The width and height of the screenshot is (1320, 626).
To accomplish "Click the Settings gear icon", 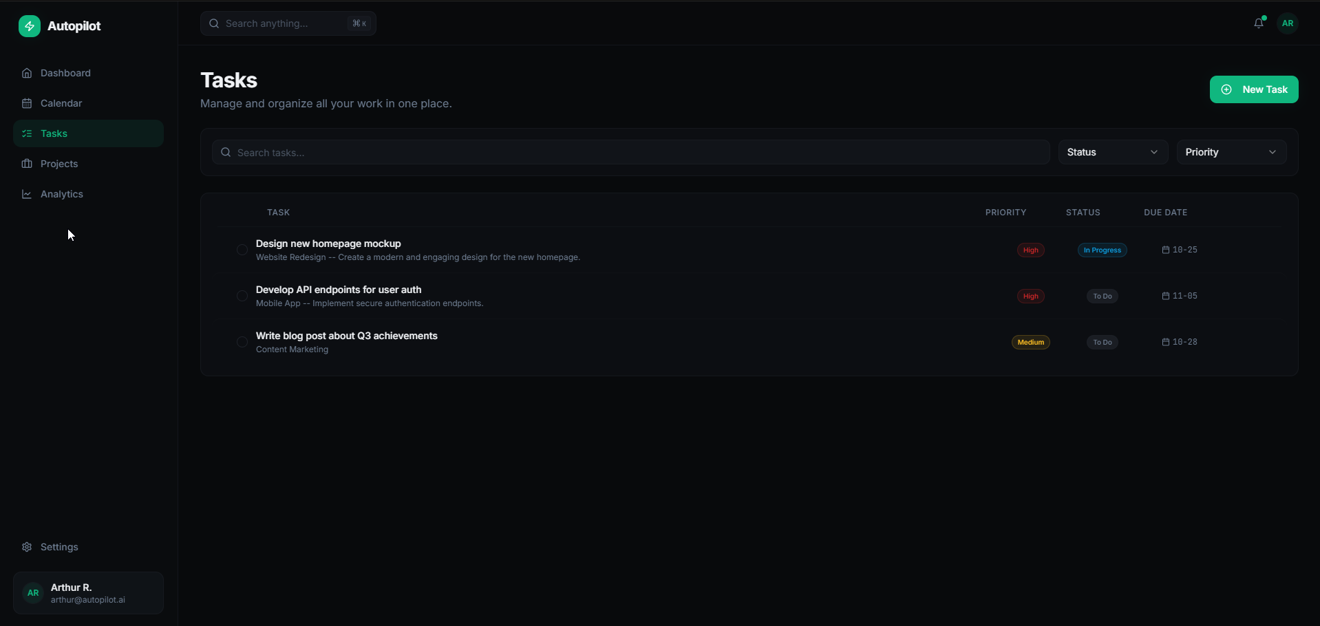I will pos(27,547).
